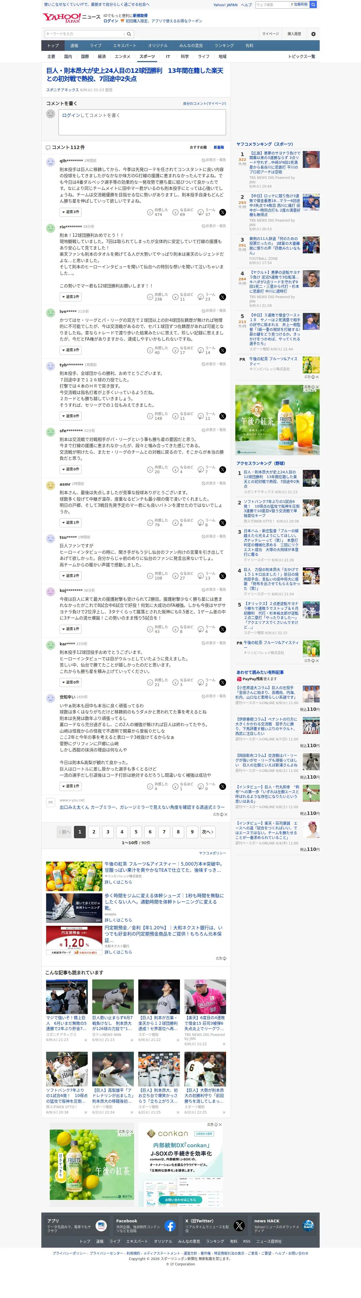Share kar's comment on X

[223, 682]
